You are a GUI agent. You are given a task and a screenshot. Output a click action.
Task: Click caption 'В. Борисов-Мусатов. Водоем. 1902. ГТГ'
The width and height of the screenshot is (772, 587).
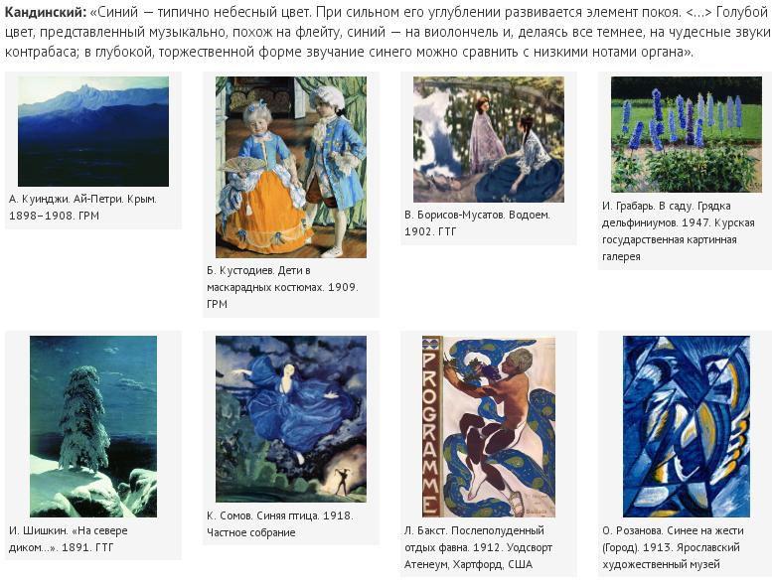(477, 222)
